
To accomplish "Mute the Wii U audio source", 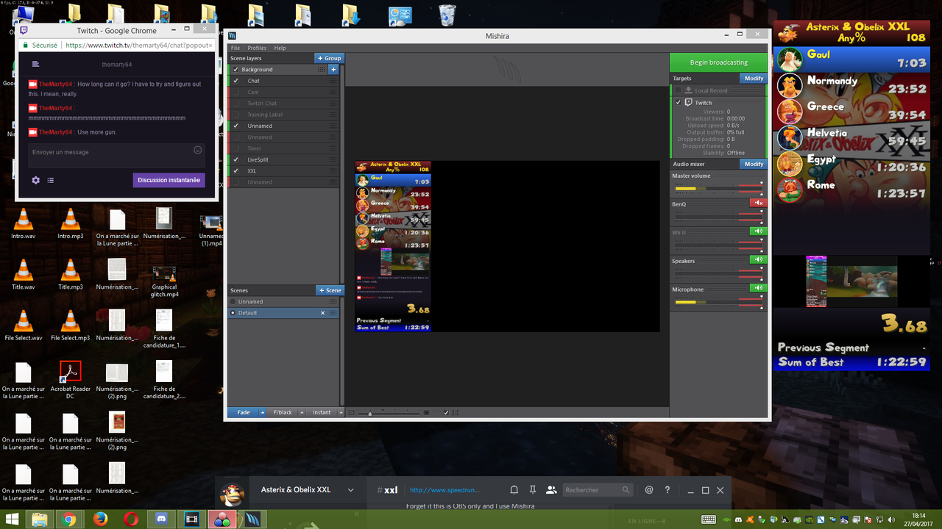I will tap(758, 231).
